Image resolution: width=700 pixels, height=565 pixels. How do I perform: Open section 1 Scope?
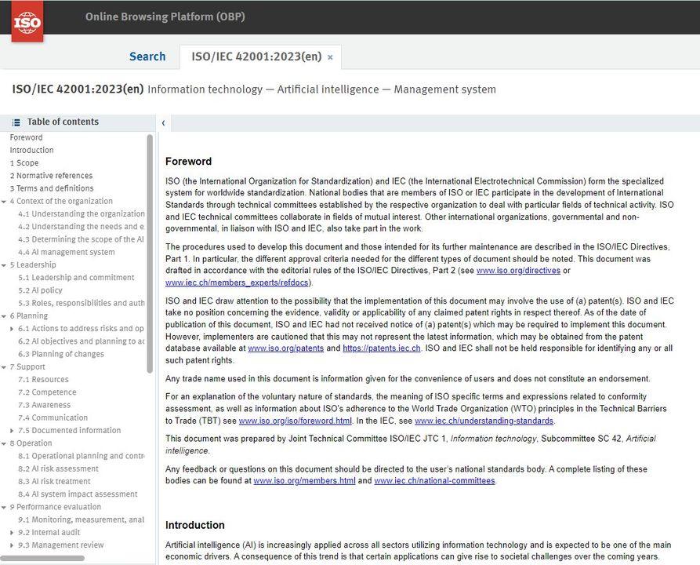click(x=24, y=163)
